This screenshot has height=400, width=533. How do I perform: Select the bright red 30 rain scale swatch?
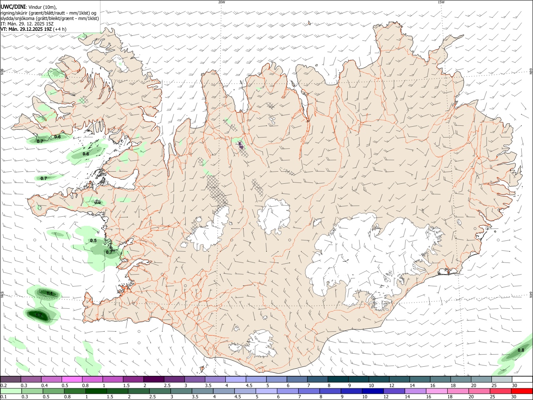pyautogui.click(x=522, y=391)
